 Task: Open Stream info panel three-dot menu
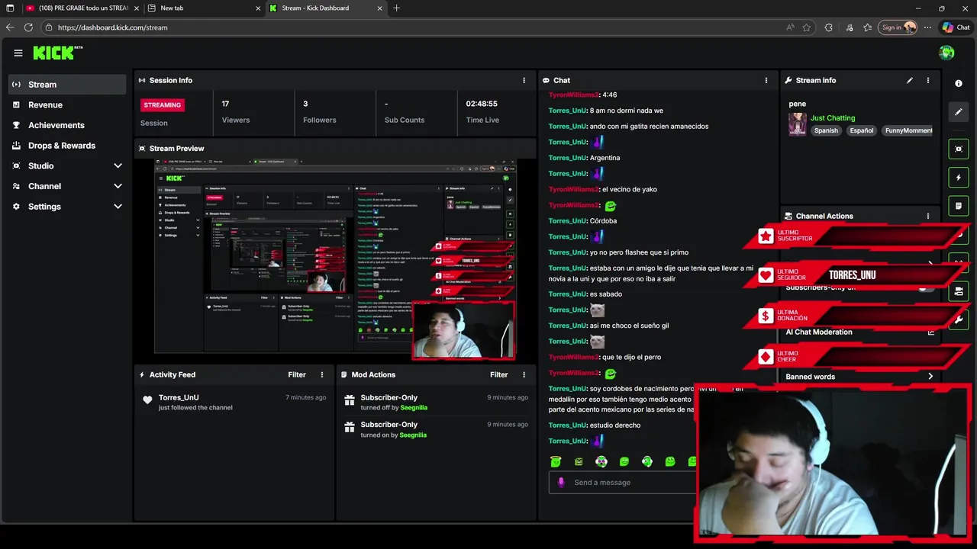(928, 80)
